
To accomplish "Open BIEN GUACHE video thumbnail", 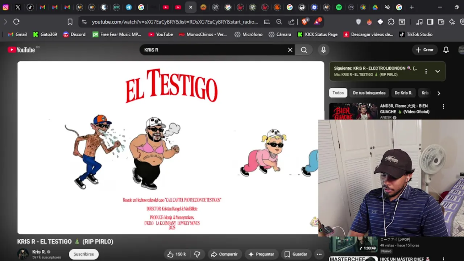I will coord(353,111).
